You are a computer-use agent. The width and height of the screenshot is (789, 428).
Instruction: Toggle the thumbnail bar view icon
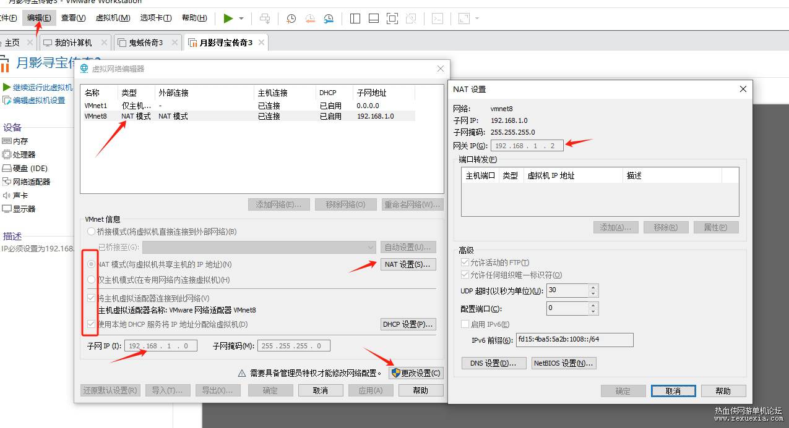pos(373,19)
